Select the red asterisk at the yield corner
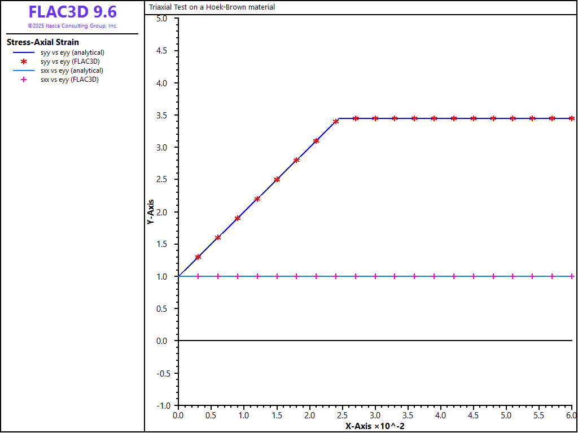578x433 pixels. coord(336,122)
